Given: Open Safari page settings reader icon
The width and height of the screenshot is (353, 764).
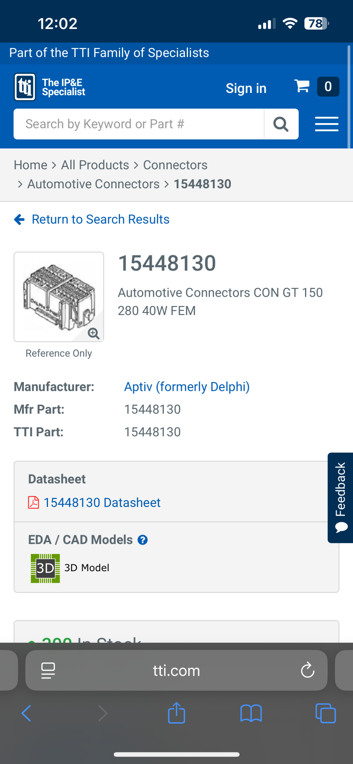Looking at the screenshot, I should click(x=48, y=670).
